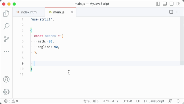Click the value 90 on line 6

point(56,47)
